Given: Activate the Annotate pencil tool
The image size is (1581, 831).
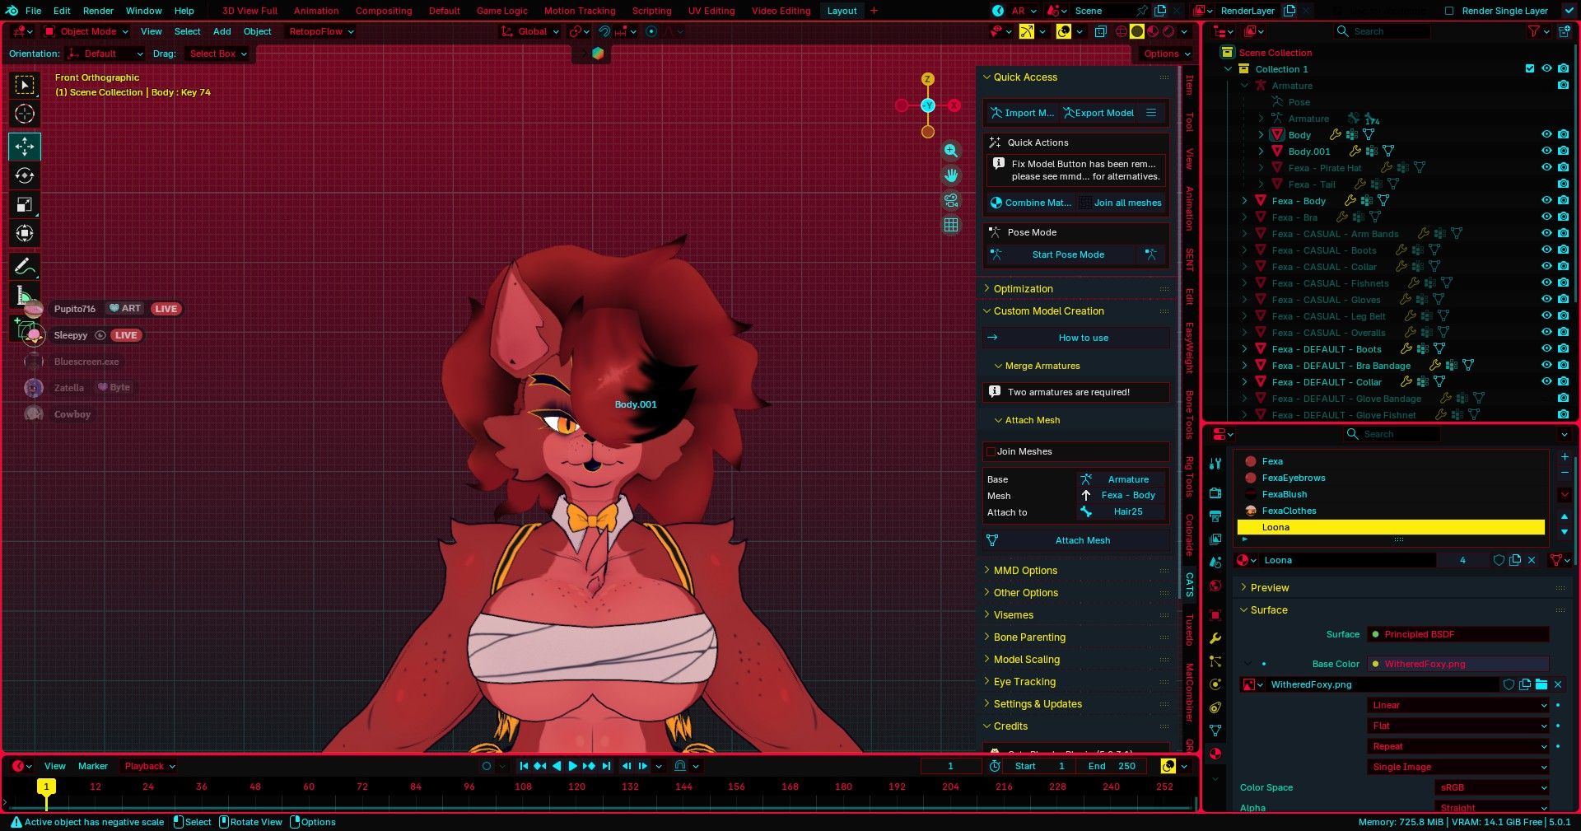Looking at the screenshot, I should 25,266.
